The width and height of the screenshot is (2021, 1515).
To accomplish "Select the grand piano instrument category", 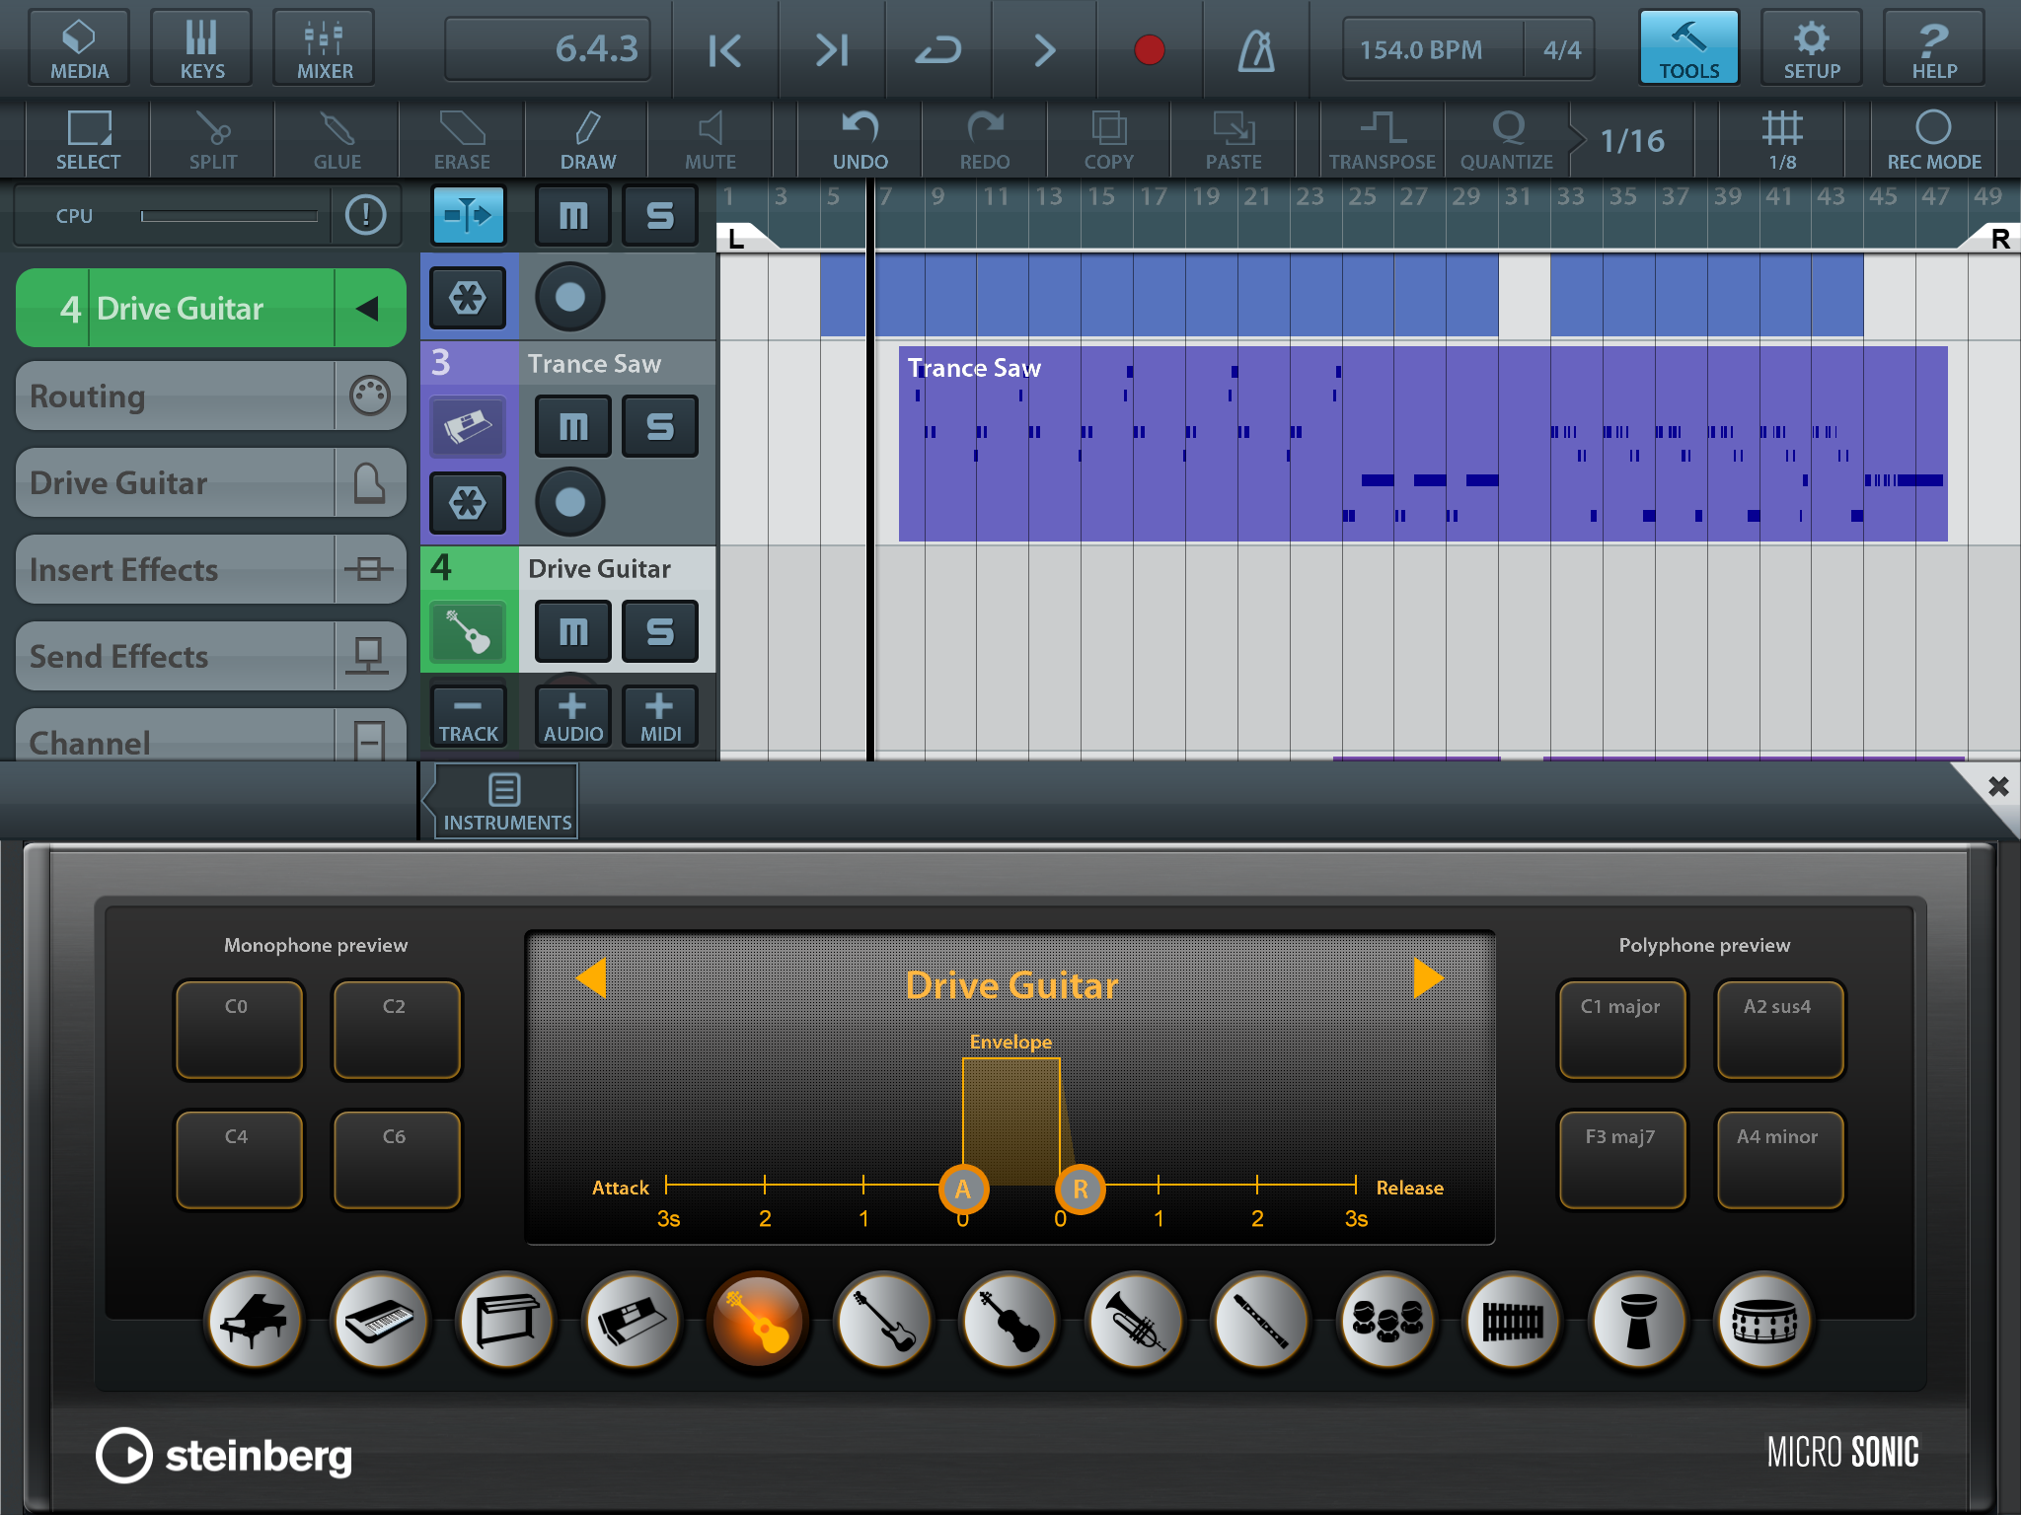I will pos(255,1322).
